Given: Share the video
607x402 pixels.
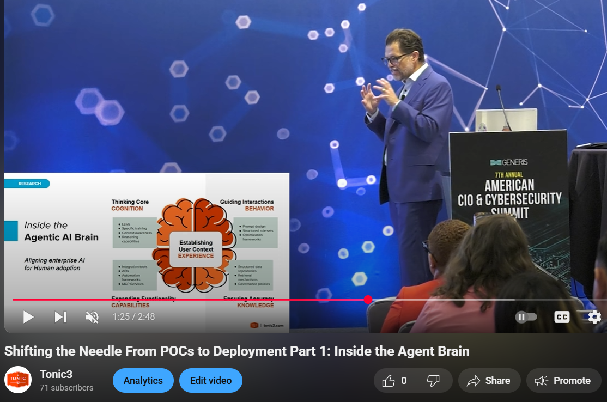Looking at the screenshot, I should coord(489,381).
